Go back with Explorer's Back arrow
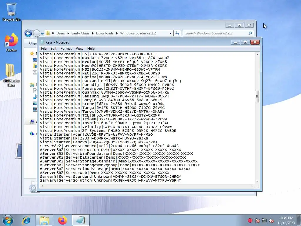This screenshot has width=301, height=226. click(28, 33)
